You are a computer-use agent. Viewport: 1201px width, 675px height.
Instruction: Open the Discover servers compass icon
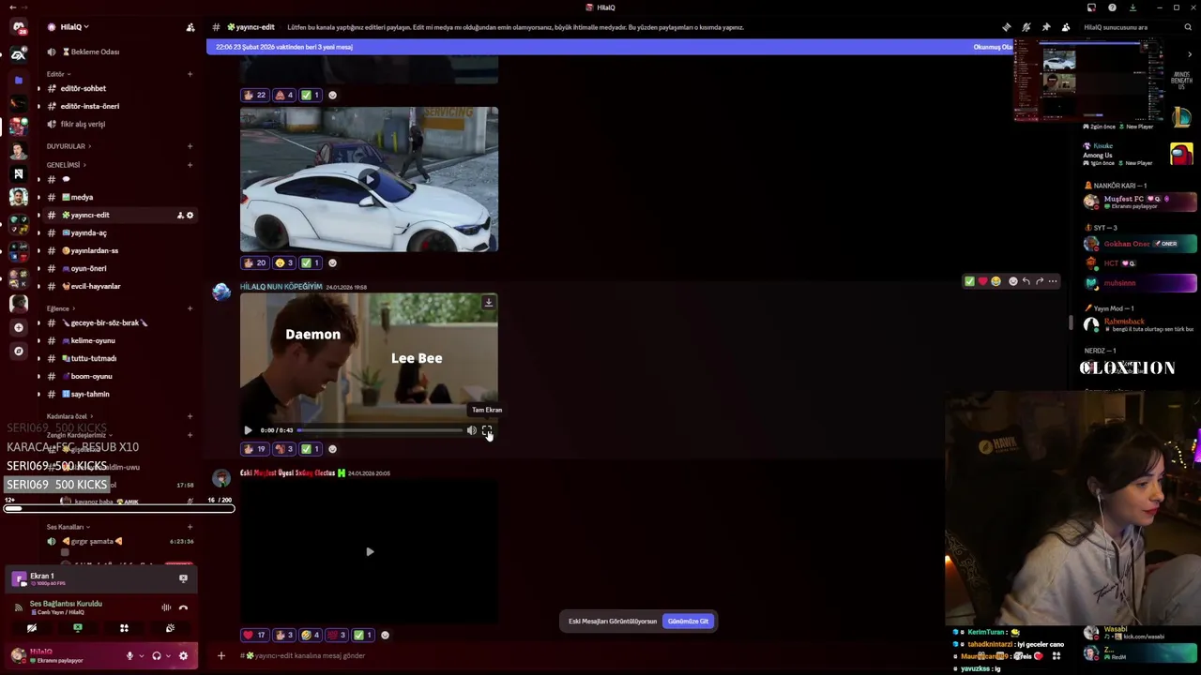(18, 351)
